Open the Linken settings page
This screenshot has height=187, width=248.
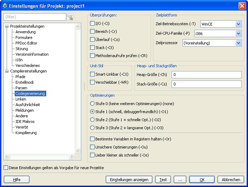tap(21, 99)
